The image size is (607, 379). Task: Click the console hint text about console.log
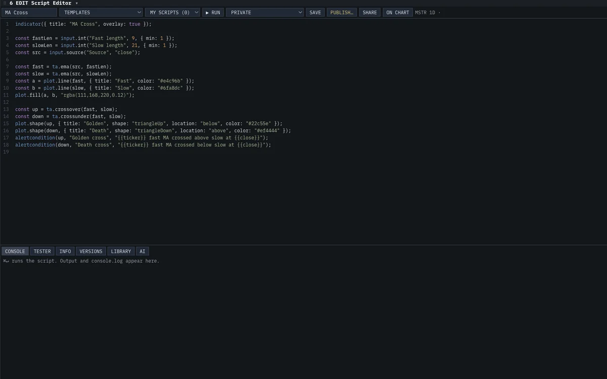tap(81, 261)
